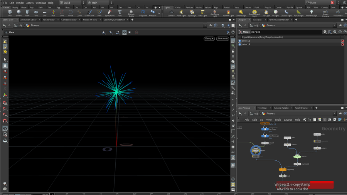
Task: Toggle the color14 input enable flag
Action: tap(239, 44)
